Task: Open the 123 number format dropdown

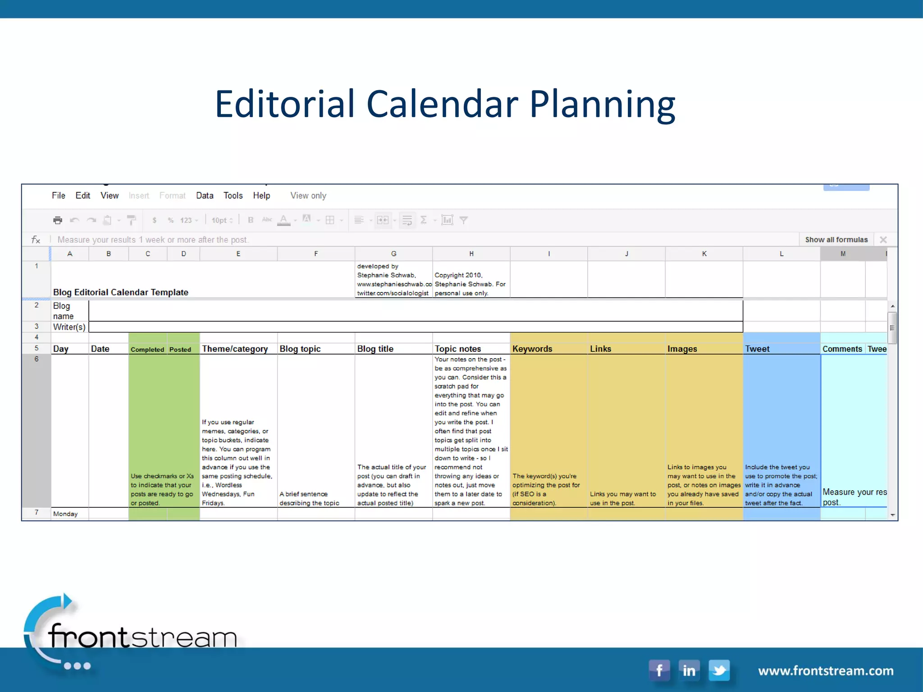Action: click(189, 220)
